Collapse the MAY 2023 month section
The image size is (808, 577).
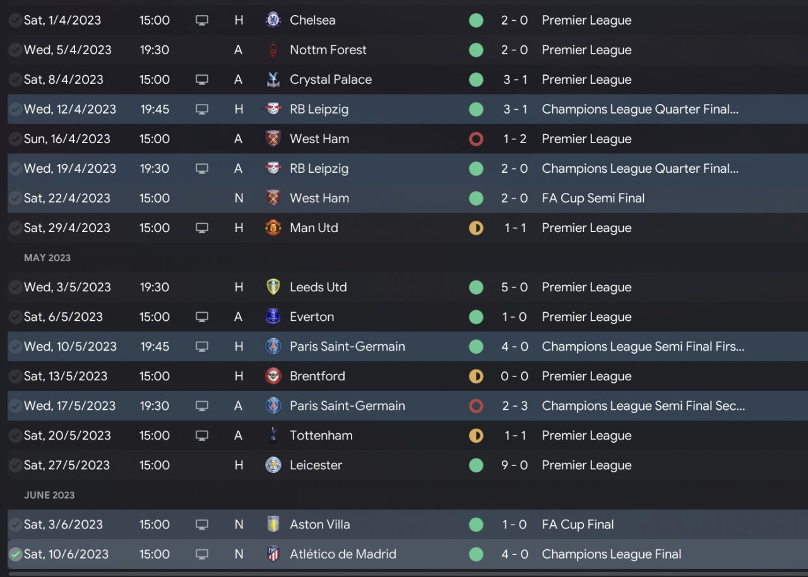(x=47, y=258)
